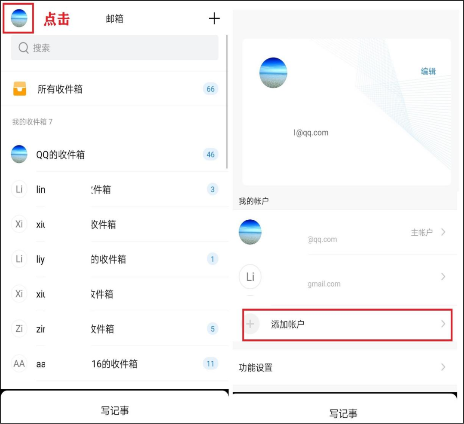Tap 写记事 to write a new note
The height and width of the screenshot is (424, 464).
coord(114,410)
